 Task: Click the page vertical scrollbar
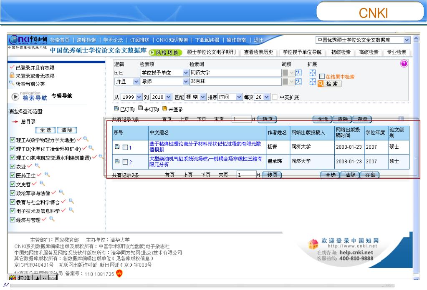[x=416, y=157]
